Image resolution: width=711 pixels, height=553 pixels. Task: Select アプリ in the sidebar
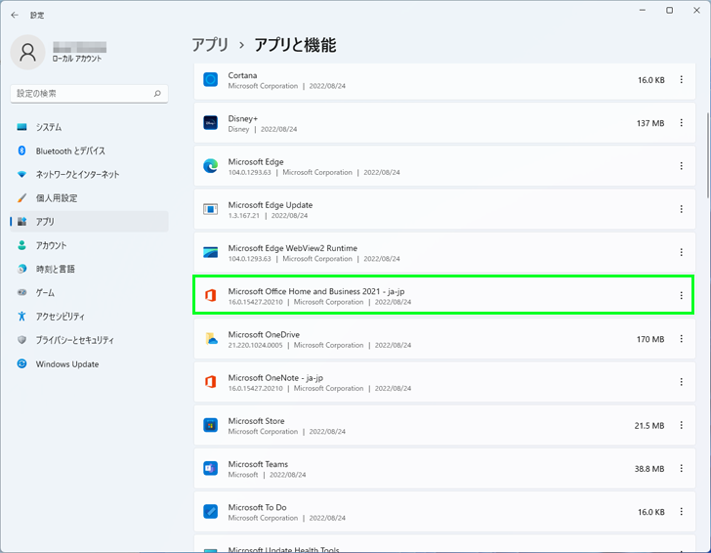point(89,222)
